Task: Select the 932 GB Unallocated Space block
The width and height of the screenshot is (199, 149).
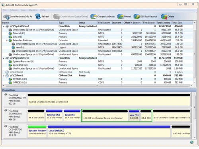Action: [x=109, y=100]
